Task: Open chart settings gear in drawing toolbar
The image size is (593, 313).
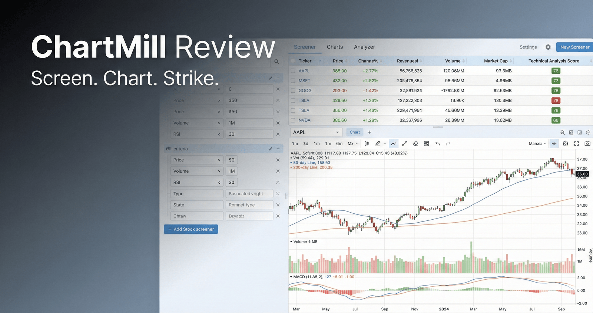Action: pyautogui.click(x=566, y=144)
